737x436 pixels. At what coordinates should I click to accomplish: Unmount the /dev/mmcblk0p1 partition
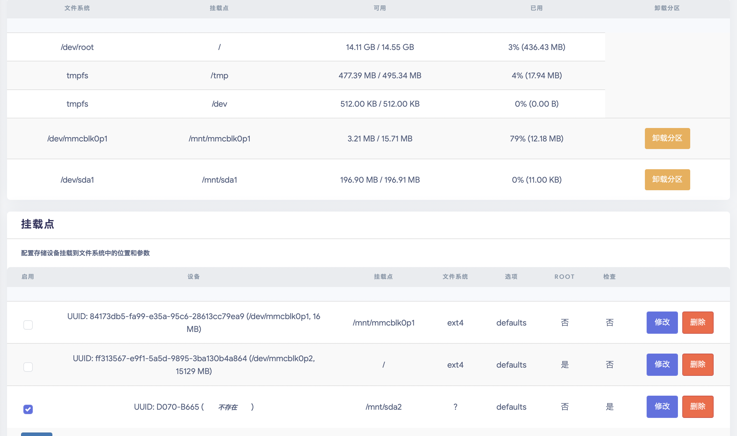point(667,139)
